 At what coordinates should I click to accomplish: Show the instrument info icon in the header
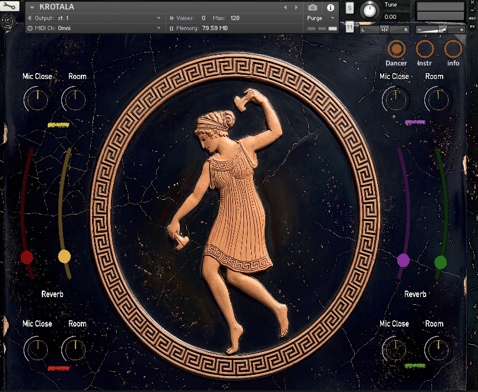[330, 8]
